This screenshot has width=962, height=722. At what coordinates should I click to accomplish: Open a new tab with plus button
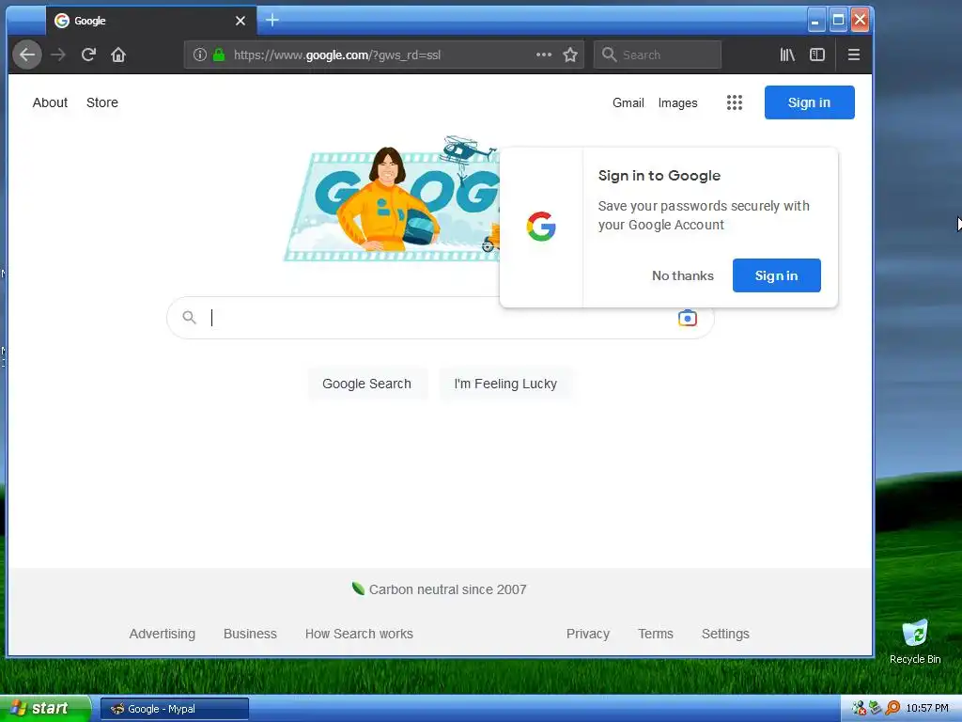pos(272,21)
